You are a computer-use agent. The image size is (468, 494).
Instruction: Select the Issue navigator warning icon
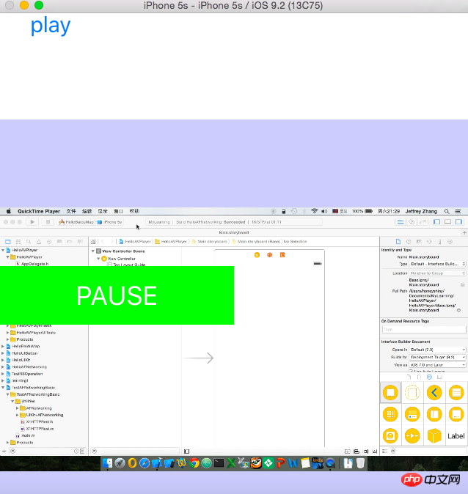(39, 242)
